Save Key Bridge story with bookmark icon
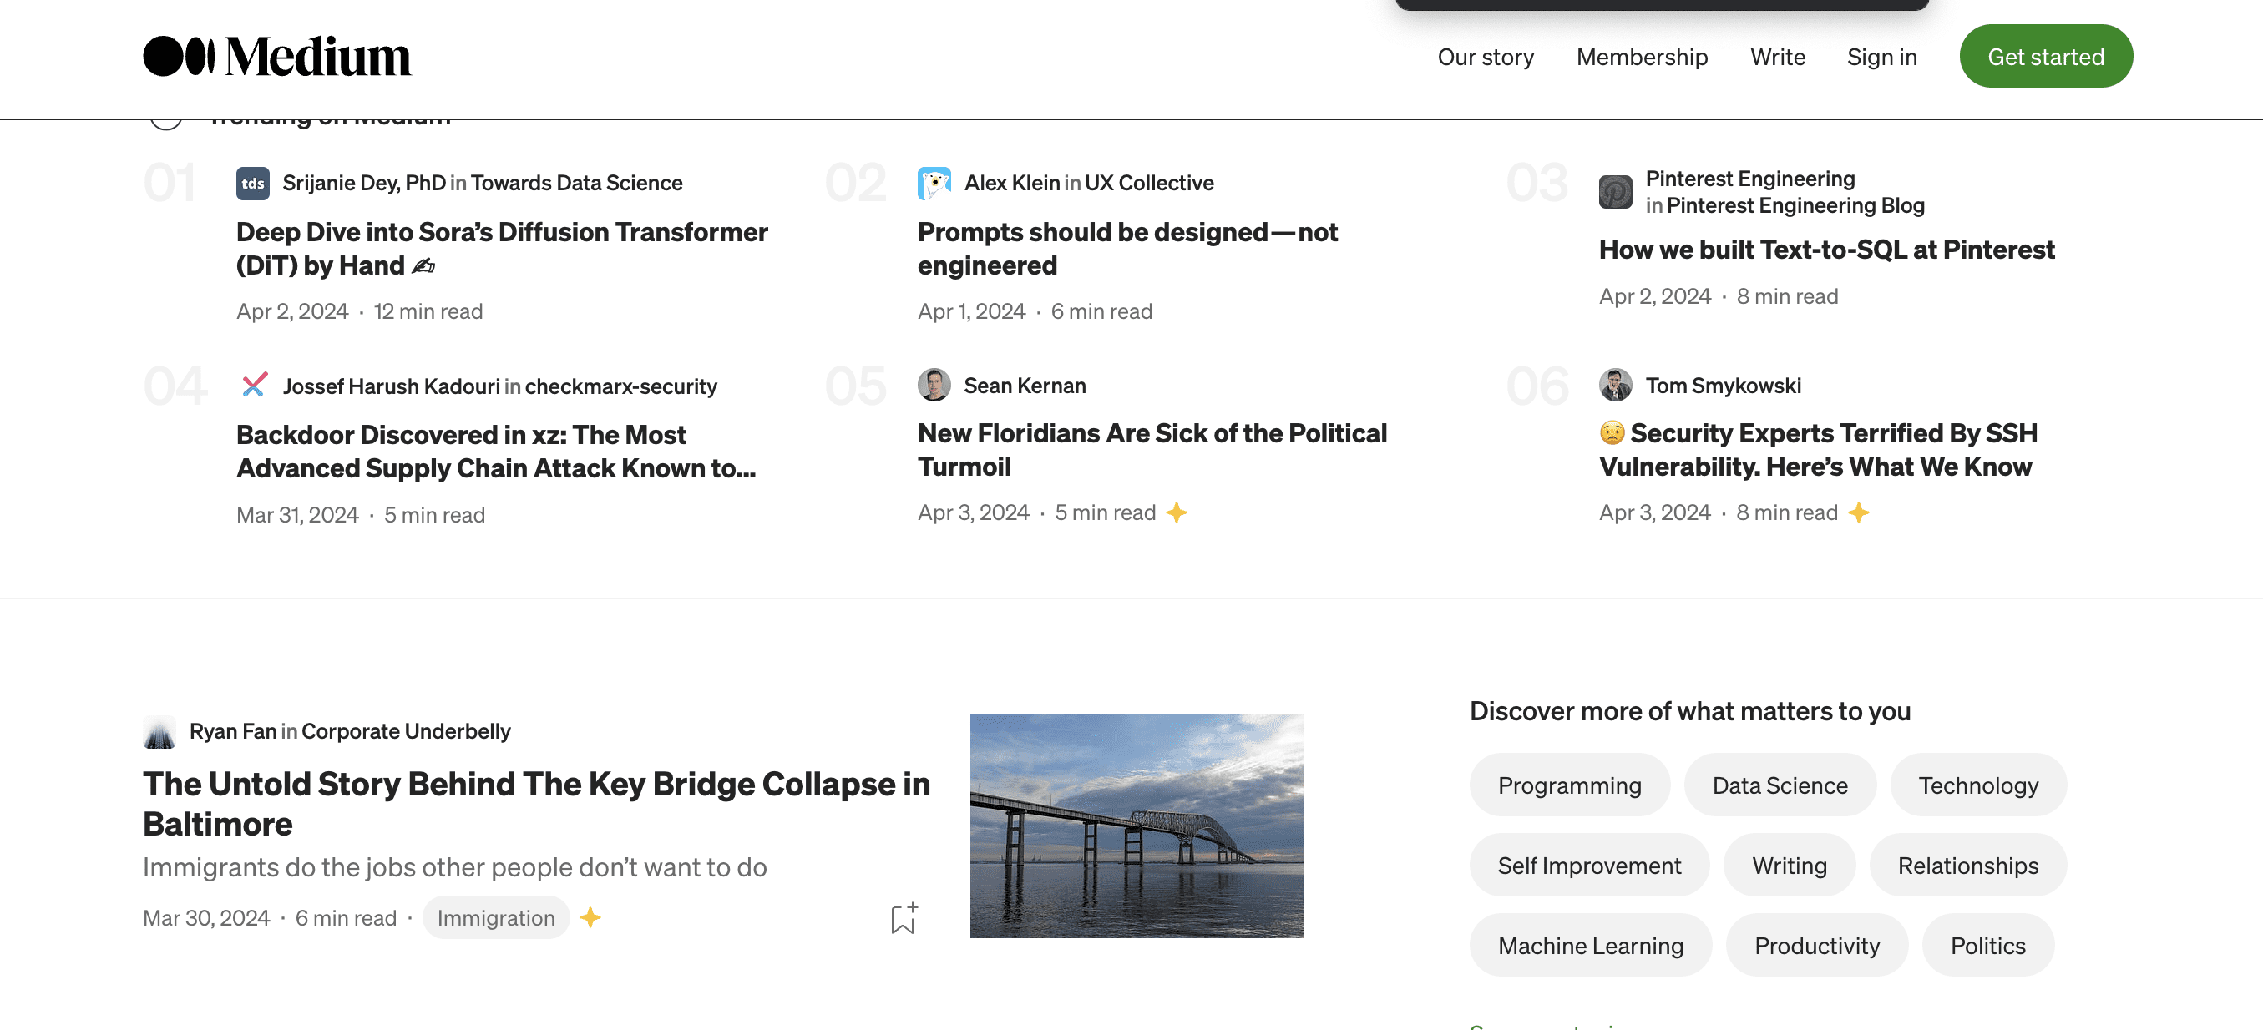2263x1030 pixels. click(903, 918)
